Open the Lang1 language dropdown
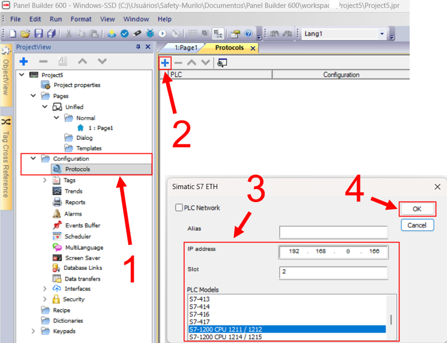Image resolution: width=447 pixels, height=343 pixels. click(383, 34)
